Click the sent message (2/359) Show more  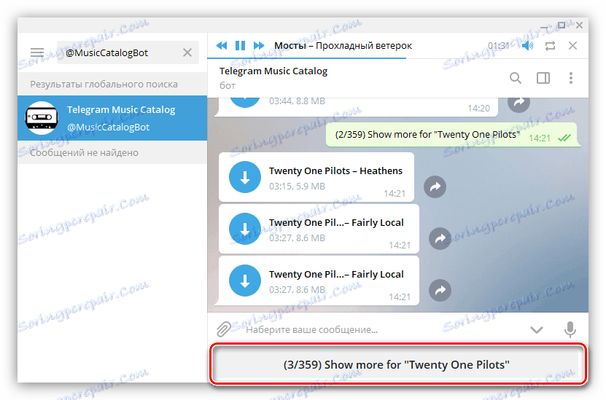pyautogui.click(x=451, y=135)
